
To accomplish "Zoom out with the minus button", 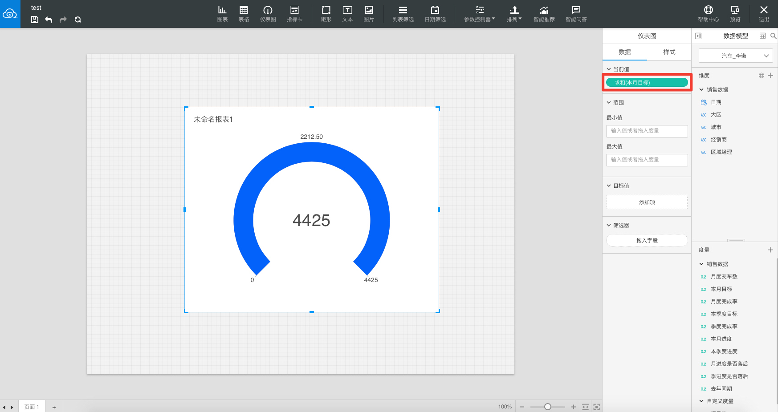I will point(522,407).
